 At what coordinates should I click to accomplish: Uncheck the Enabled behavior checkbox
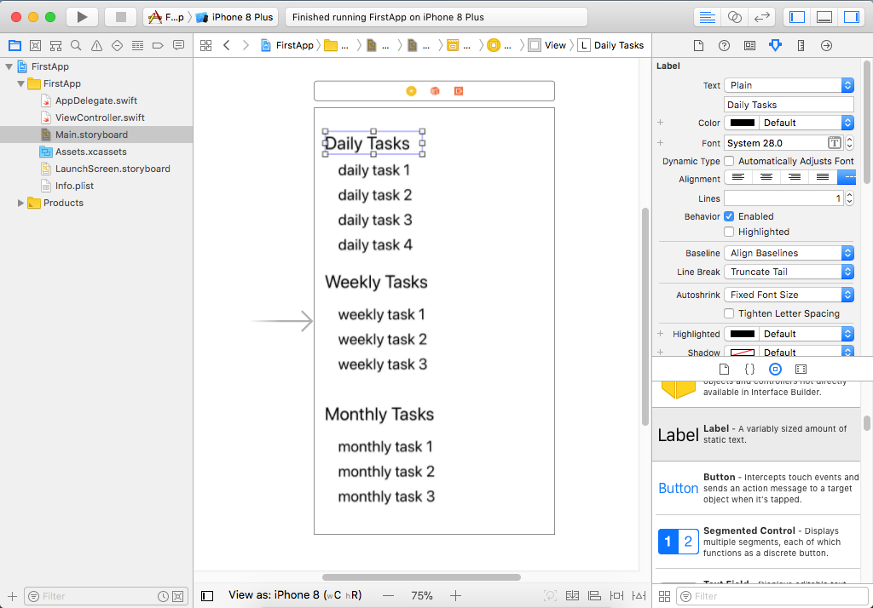point(729,216)
